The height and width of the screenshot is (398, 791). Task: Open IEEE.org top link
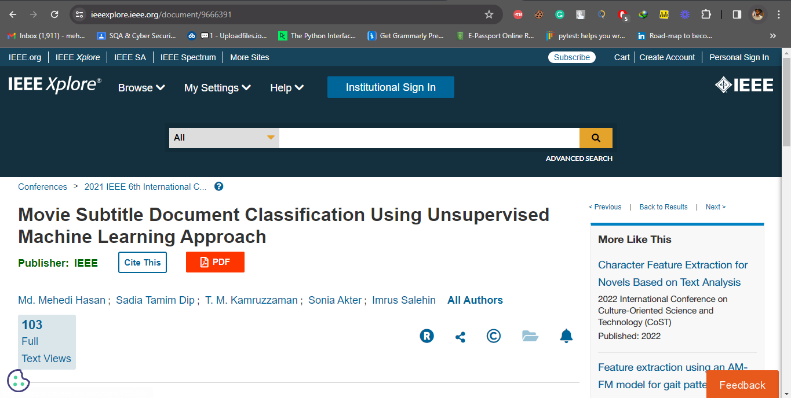point(25,57)
